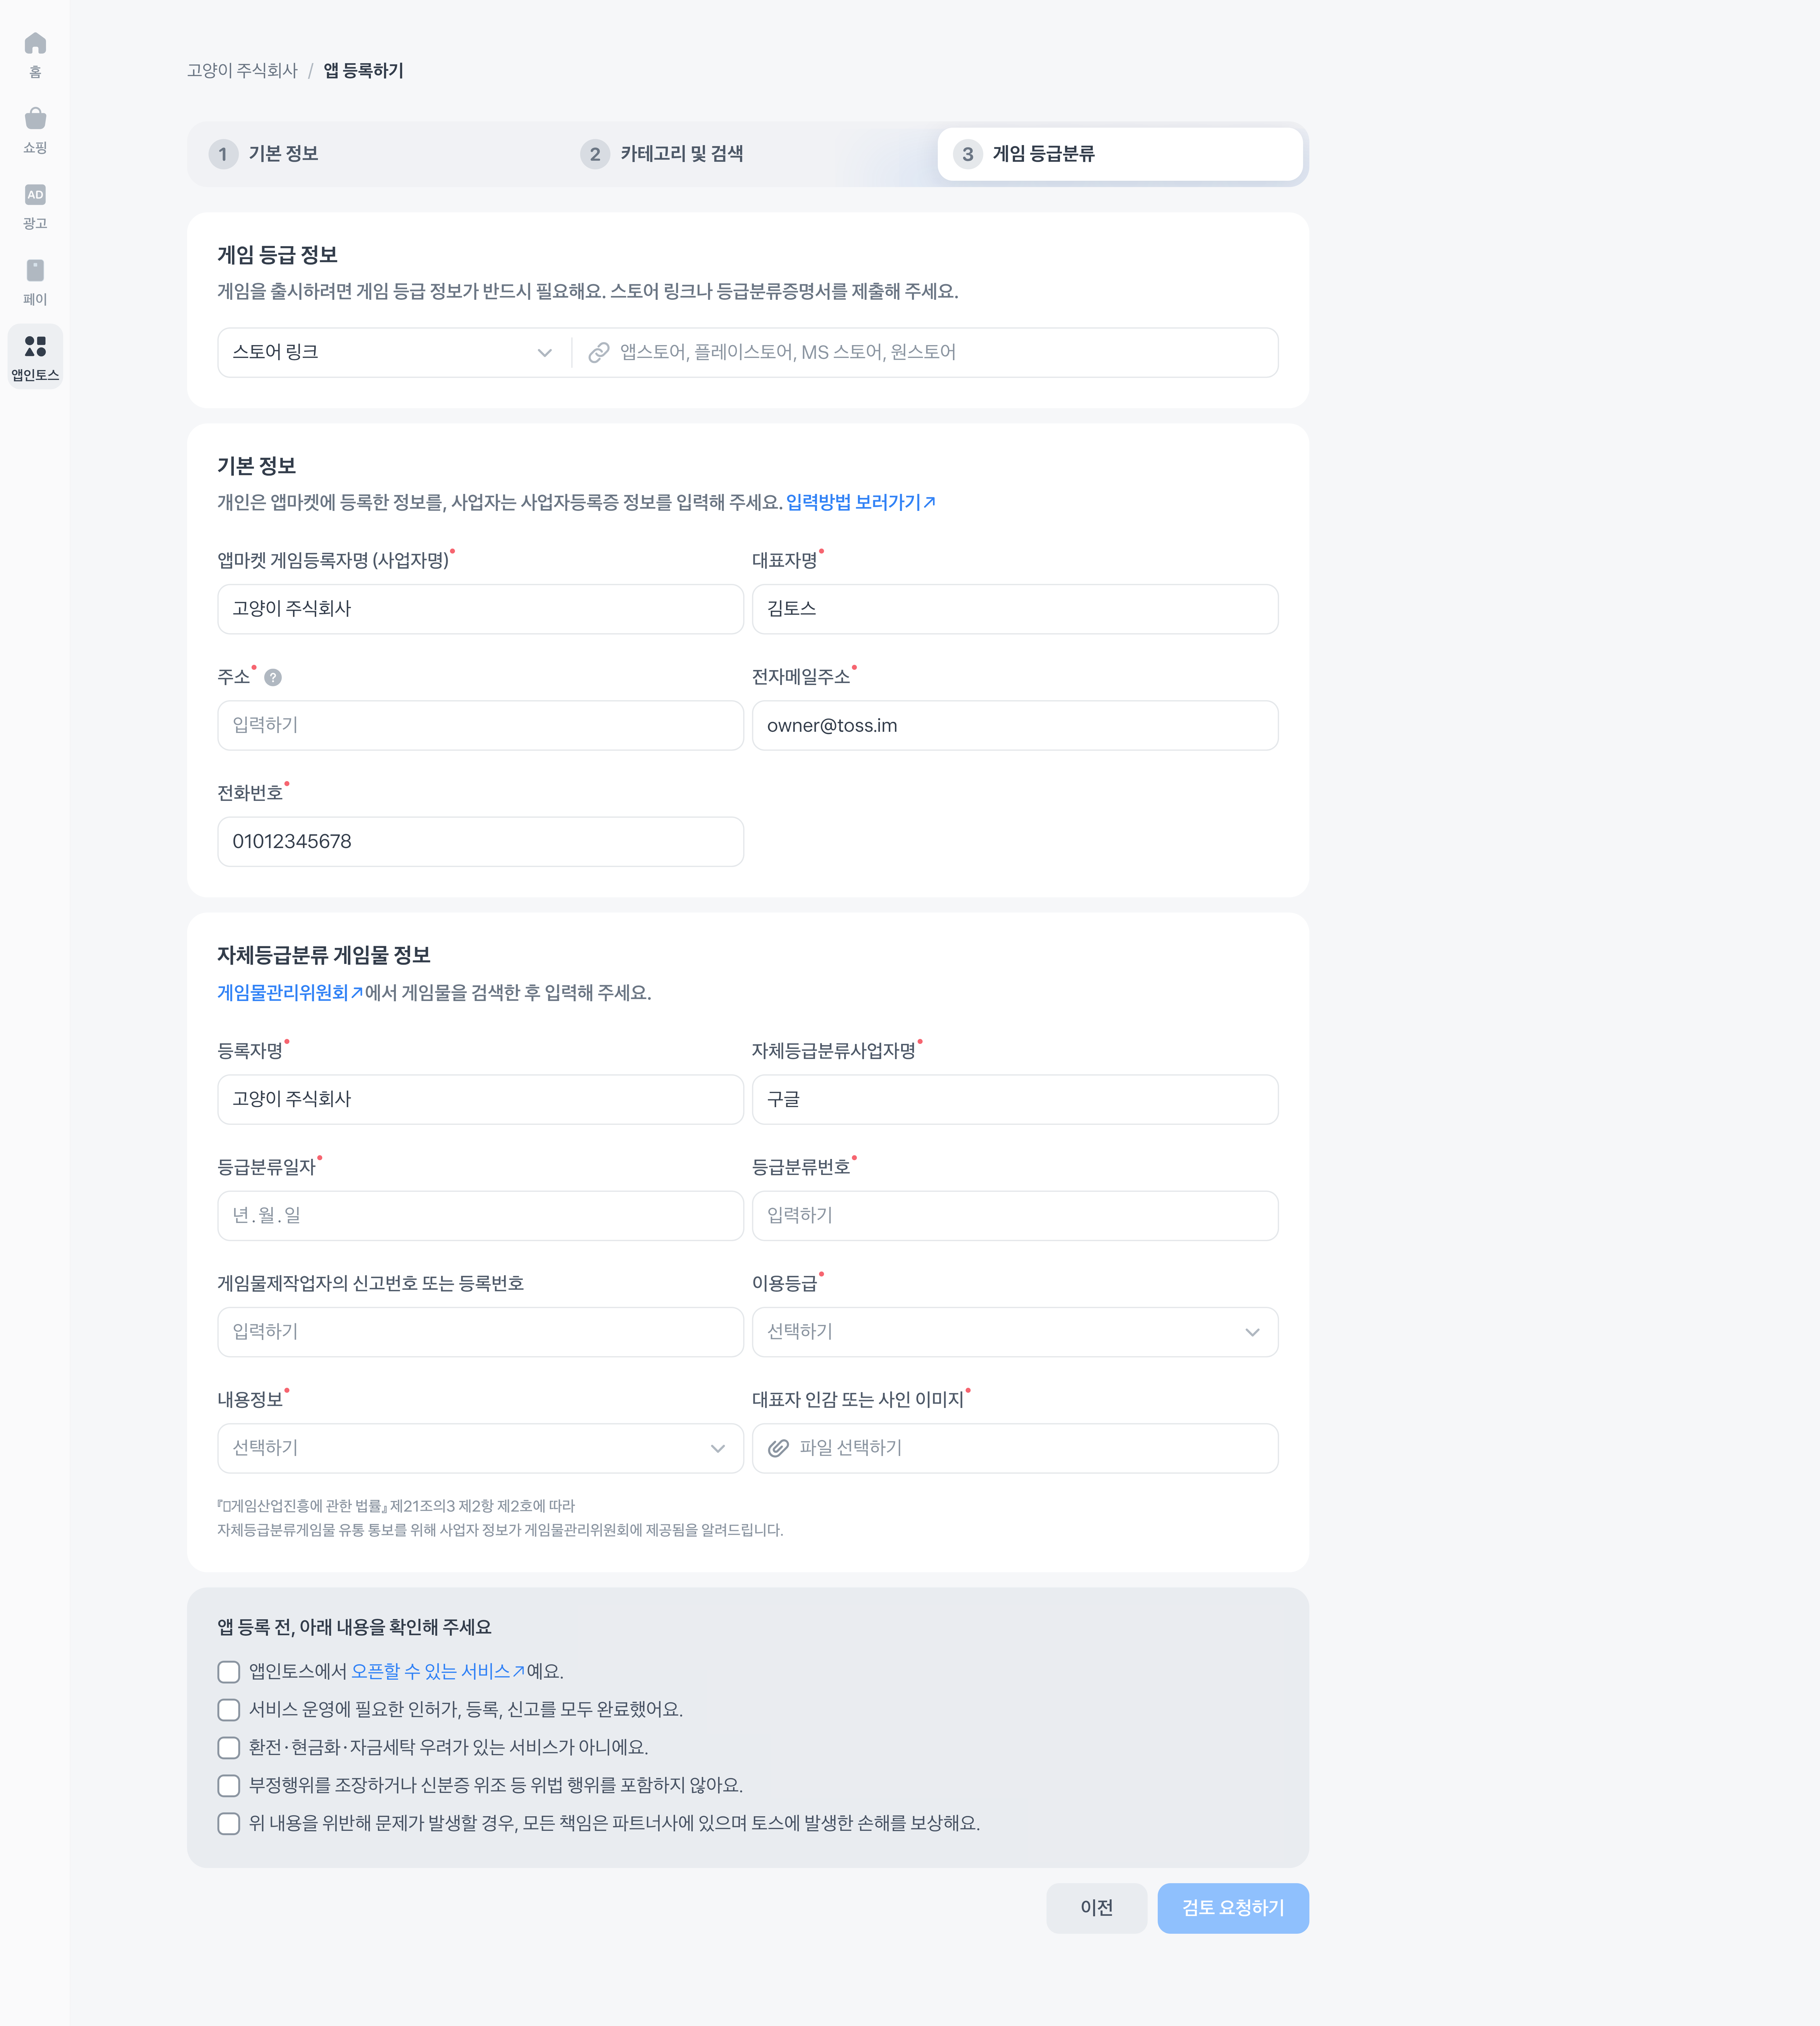
Task: Open the 내용정보 선택하기 dropdown
Action: (x=480, y=1448)
